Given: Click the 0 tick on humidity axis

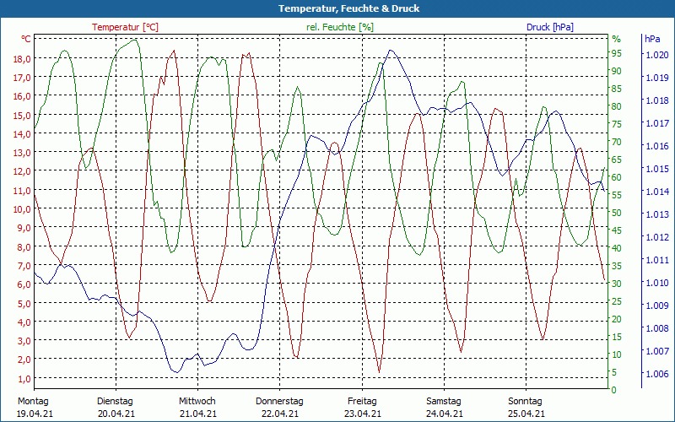Looking at the screenshot, I should pyautogui.click(x=613, y=390).
